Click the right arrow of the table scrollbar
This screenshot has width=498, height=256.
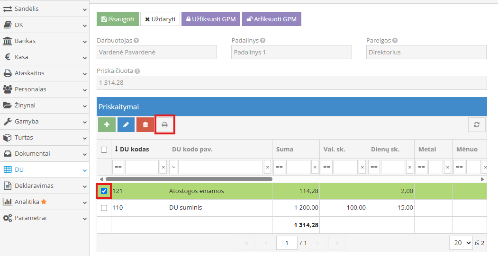coord(482,179)
